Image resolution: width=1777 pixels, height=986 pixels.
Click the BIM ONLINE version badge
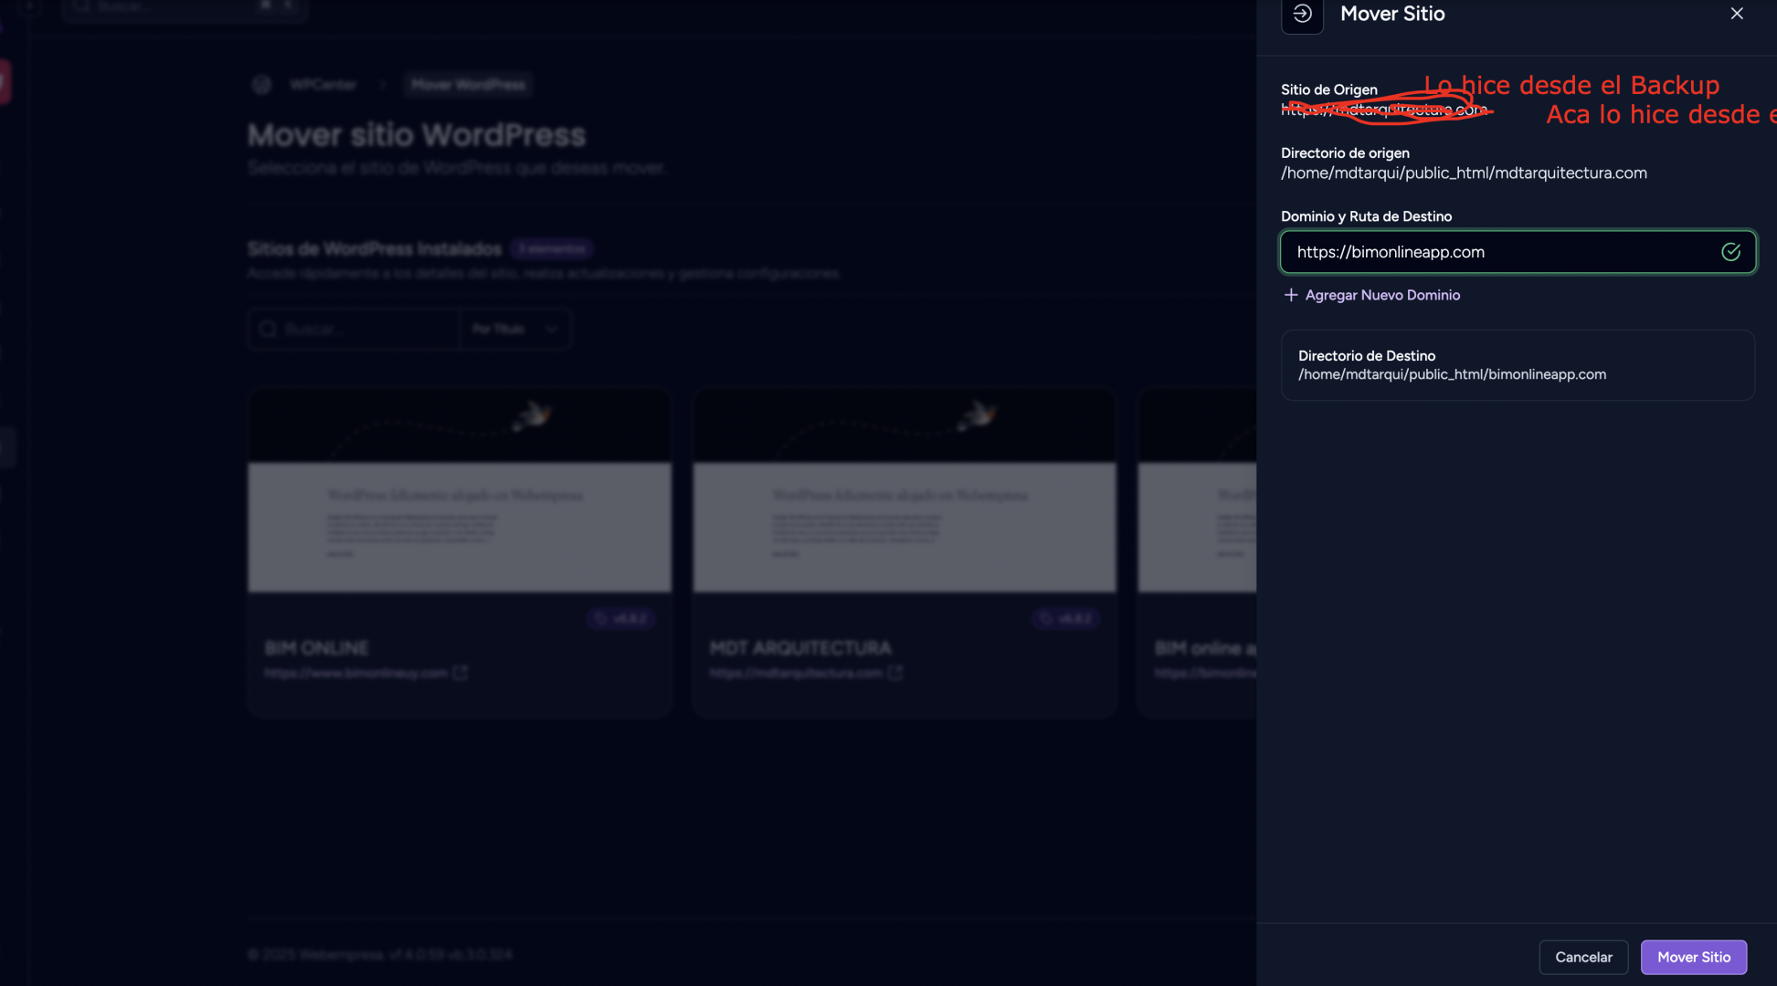[620, 619]
